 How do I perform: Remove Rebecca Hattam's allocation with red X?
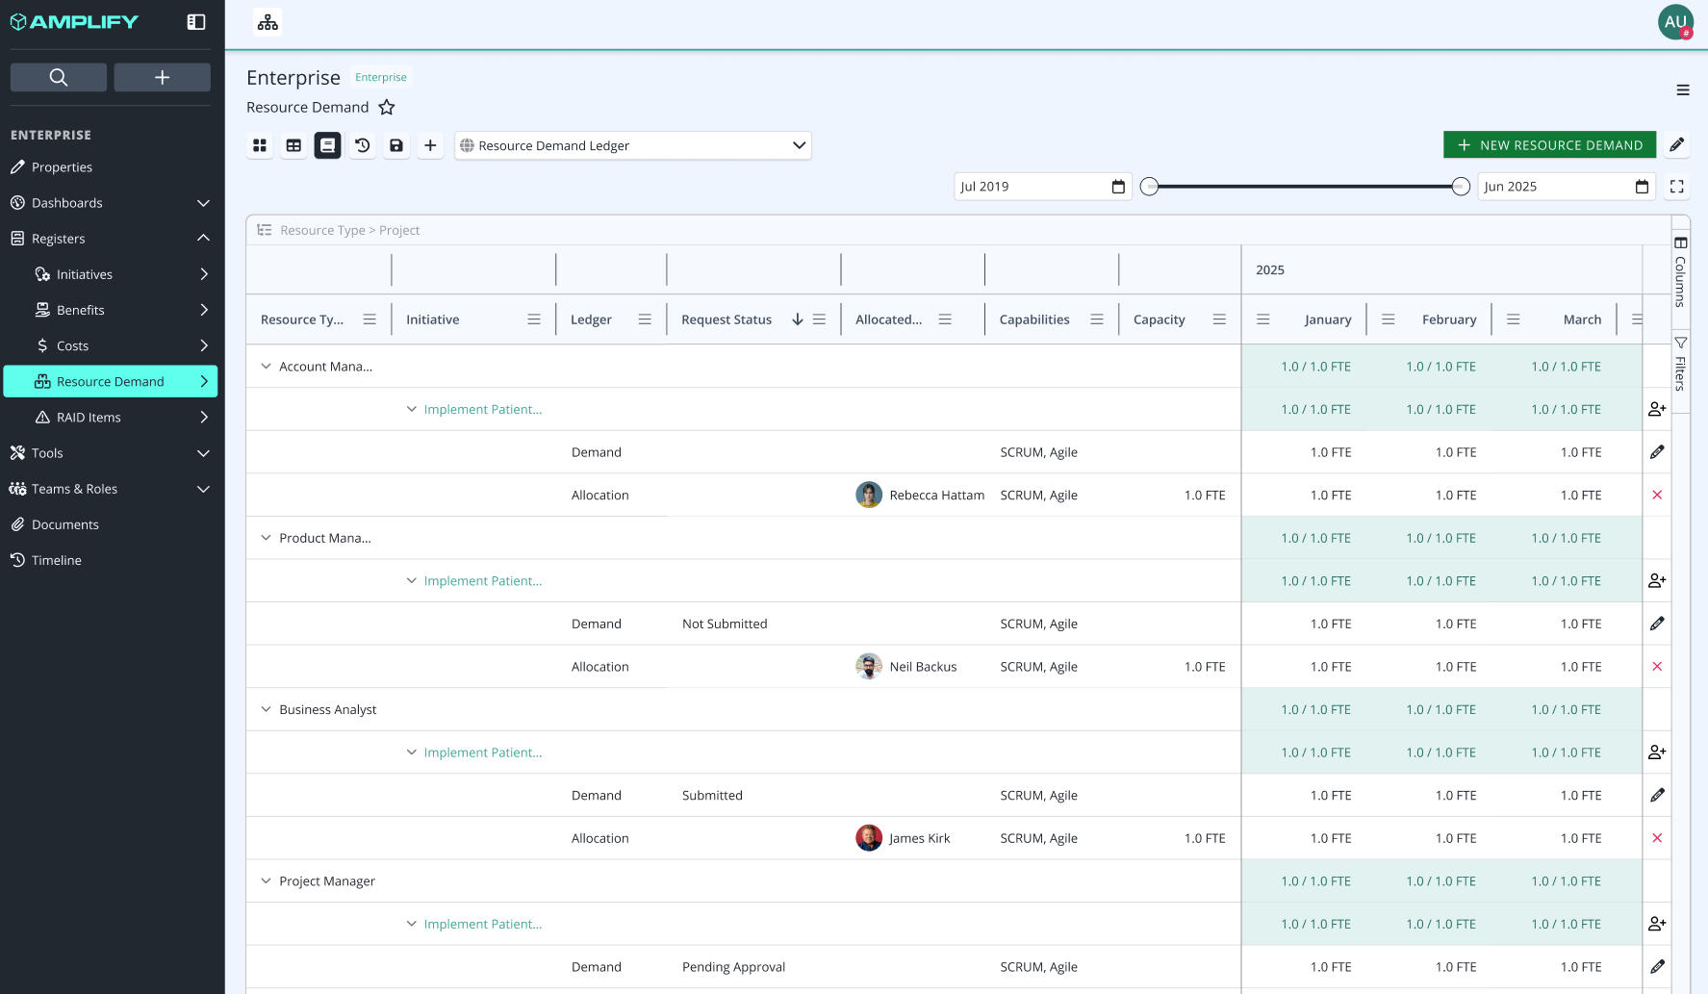pyautogui.click(x=1657, y=495)
